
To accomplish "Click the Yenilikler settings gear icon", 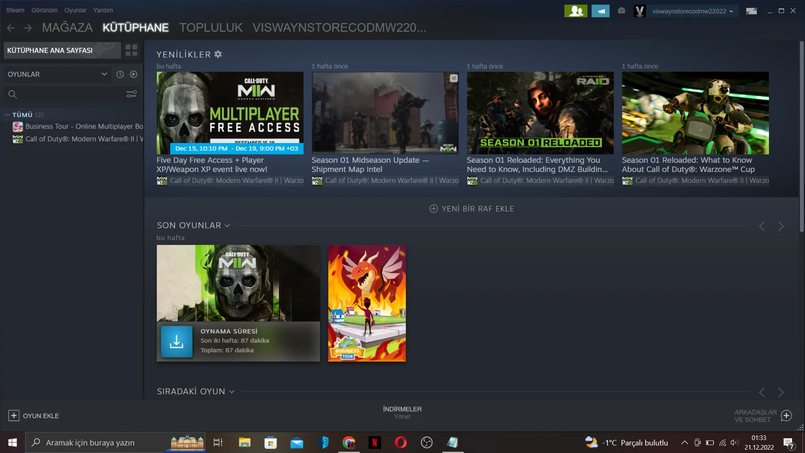I will click(x=218, y=54).
